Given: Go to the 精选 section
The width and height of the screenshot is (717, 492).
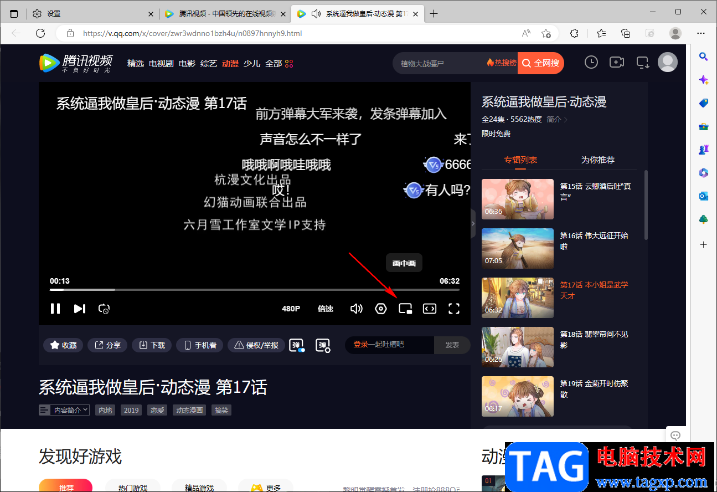Looking at the screenshot, I should [136, 63].
